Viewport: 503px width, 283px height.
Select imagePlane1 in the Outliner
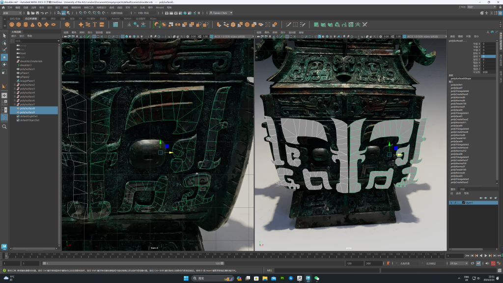point(27,81)
